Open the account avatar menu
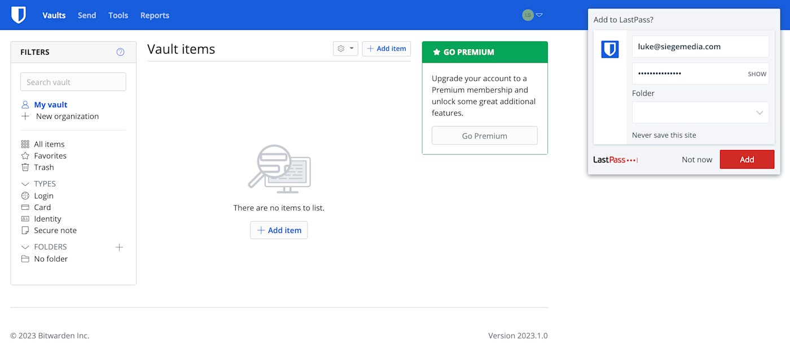Viewport: 790px width, 356px height. (x=532, y=15)
